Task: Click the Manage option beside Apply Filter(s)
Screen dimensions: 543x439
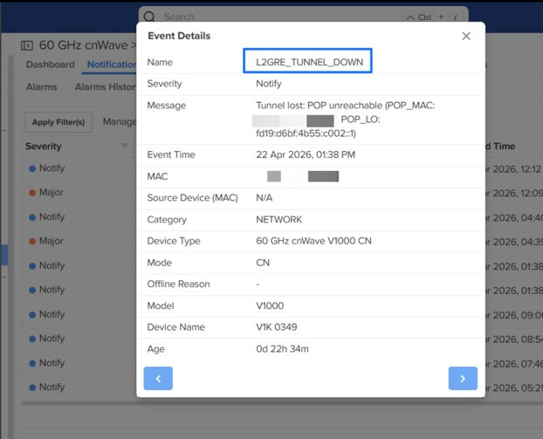Action: point(120,121)
